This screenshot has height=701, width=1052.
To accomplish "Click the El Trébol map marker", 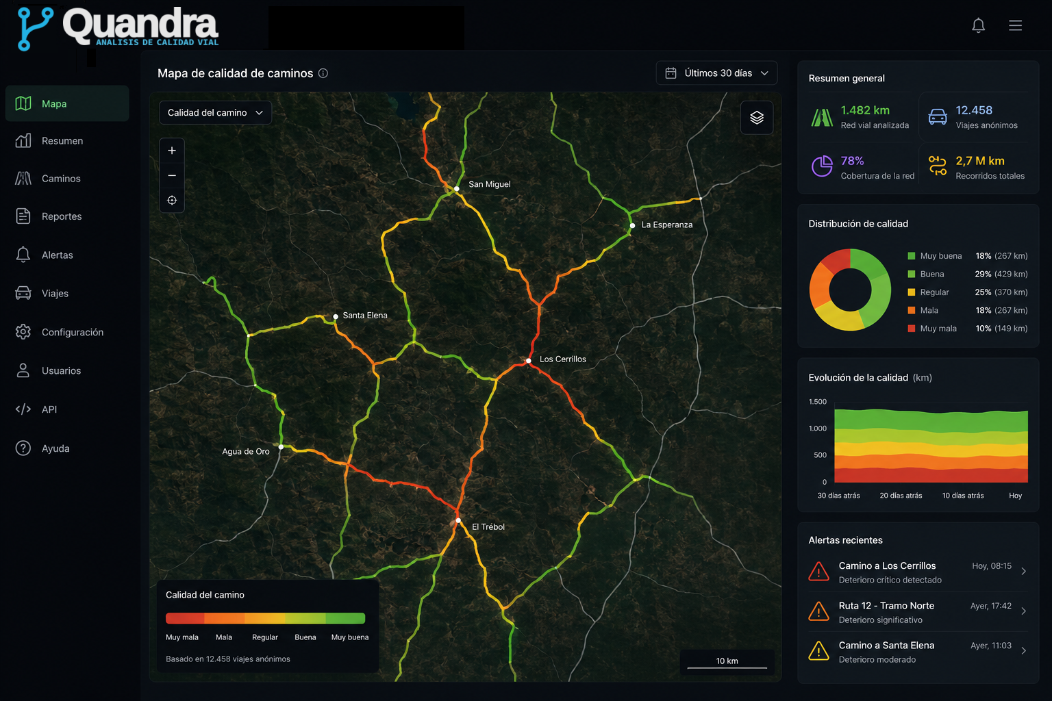I will pyautogui.click(x=458, y=520).
